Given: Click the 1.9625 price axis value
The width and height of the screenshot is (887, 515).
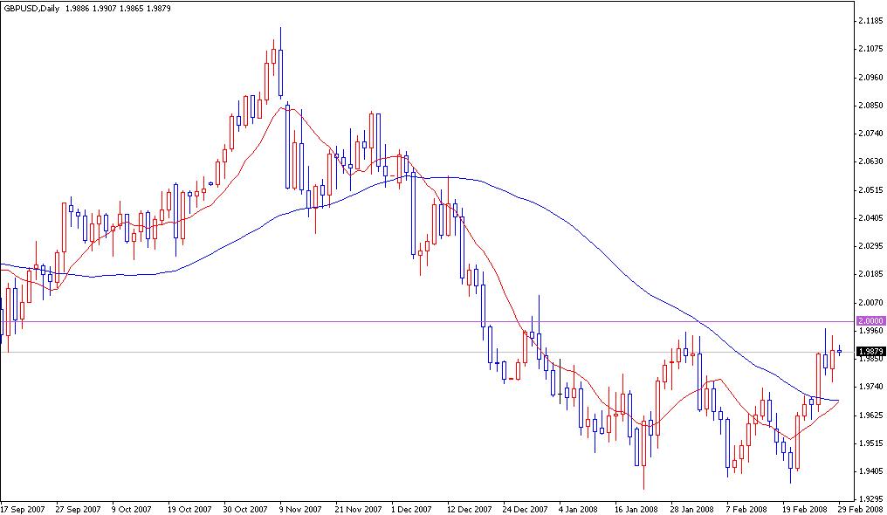Looking at the screenshot, I should [x=870, y=415].
